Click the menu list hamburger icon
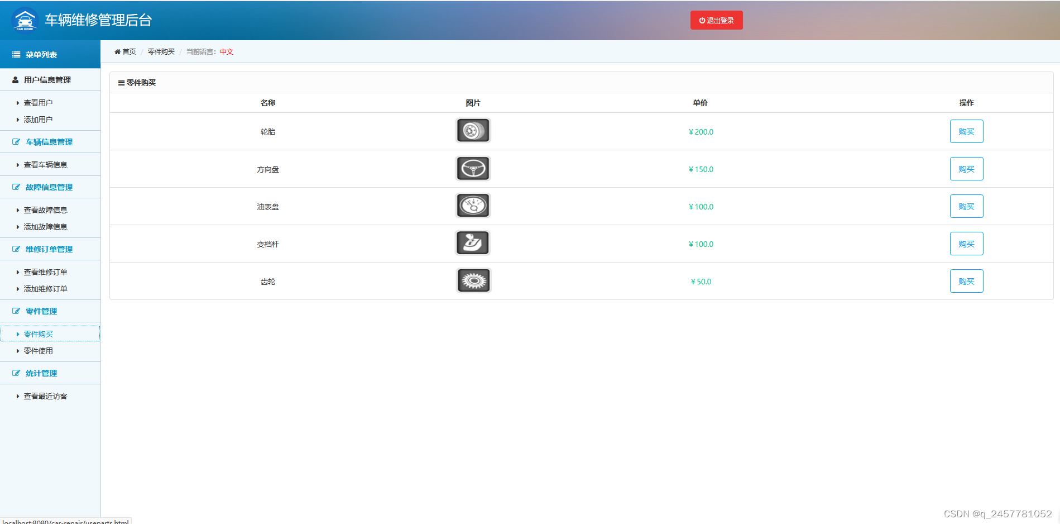1060x524 pixels. tap(16, 55)
